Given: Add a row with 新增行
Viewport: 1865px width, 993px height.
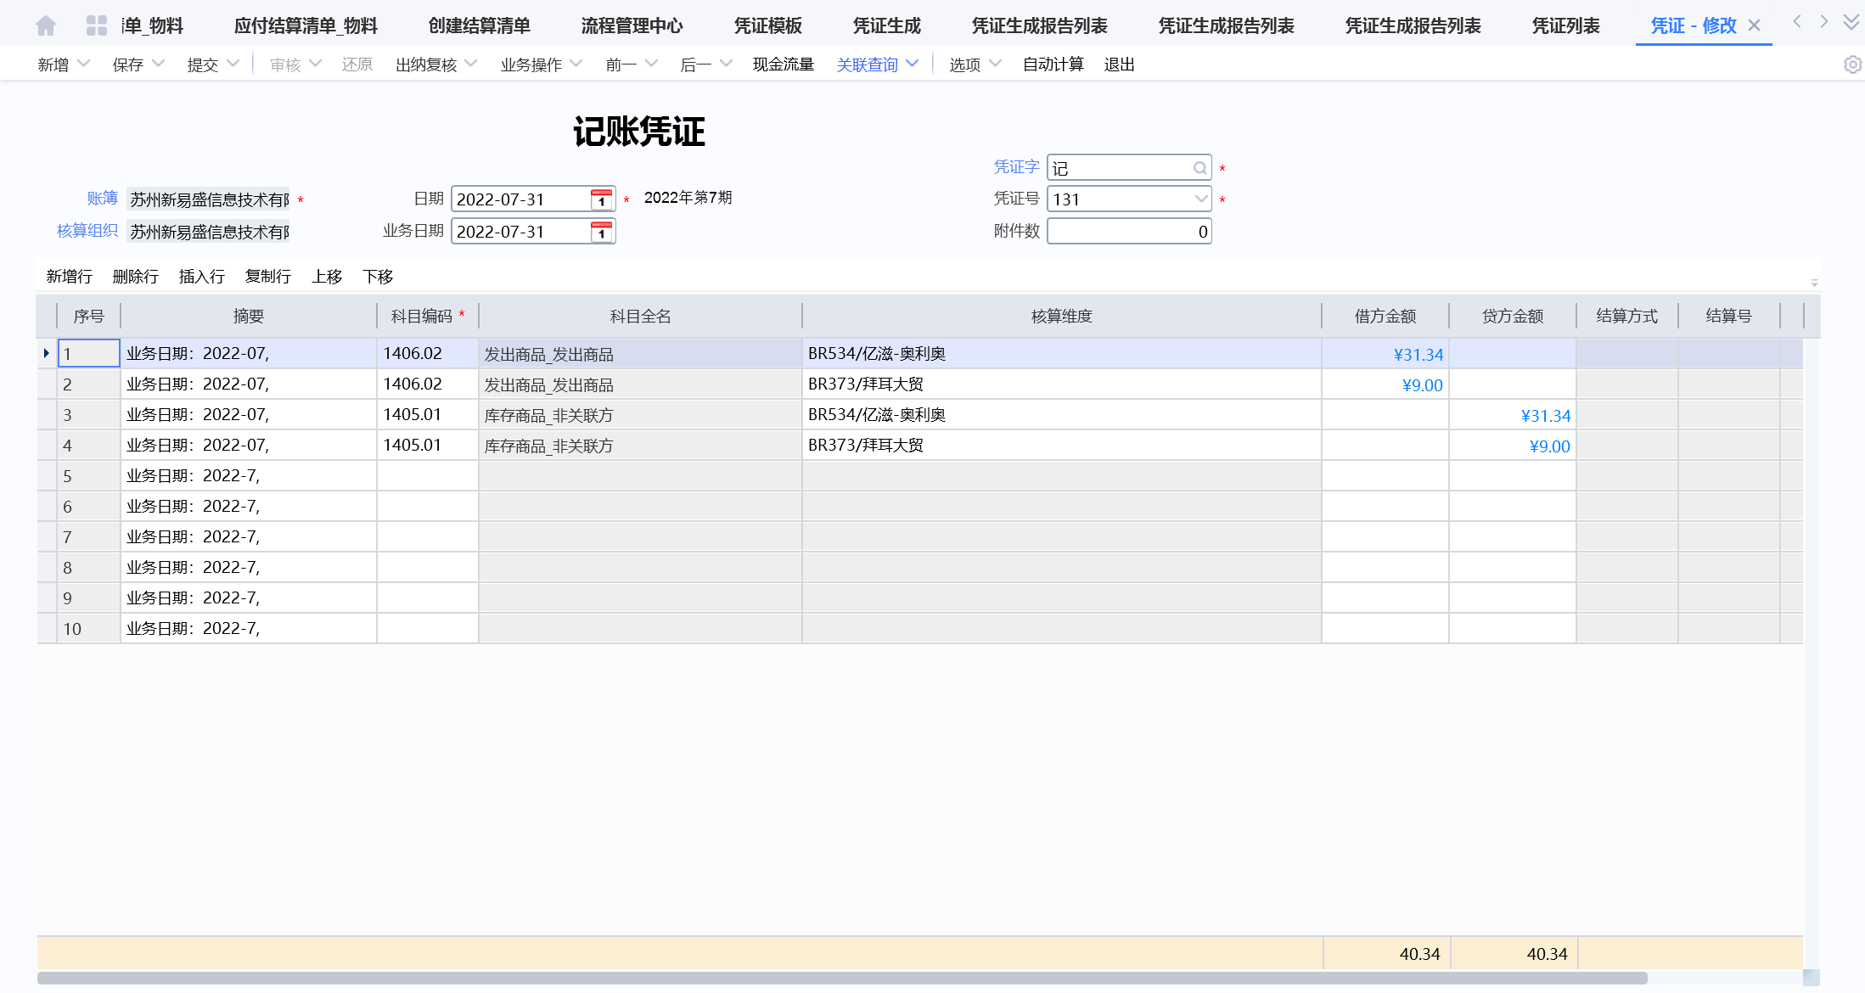Looking at the screenshot, I should click(69, 277).
